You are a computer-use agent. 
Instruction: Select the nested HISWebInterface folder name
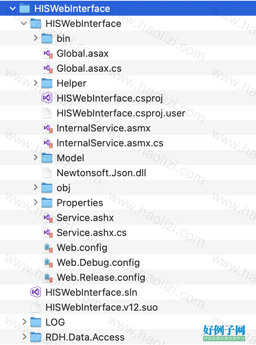tap(83, 24)
